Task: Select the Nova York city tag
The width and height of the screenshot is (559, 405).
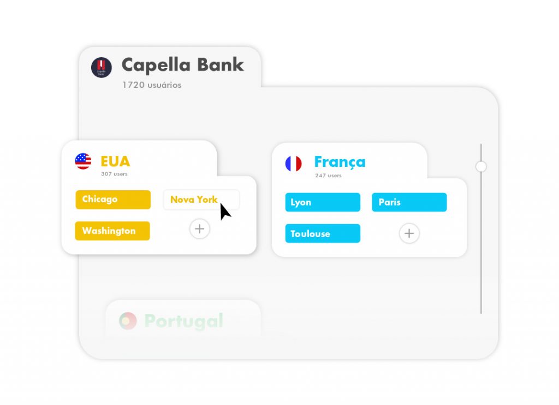Action: coord(201,200)
